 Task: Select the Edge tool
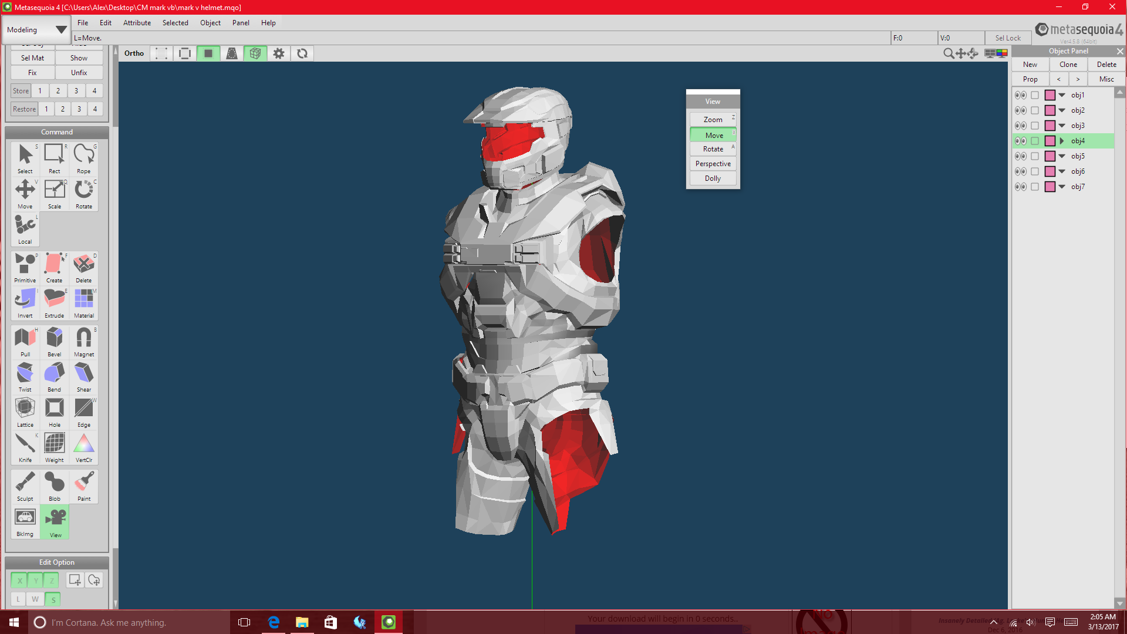pos(84,412)
